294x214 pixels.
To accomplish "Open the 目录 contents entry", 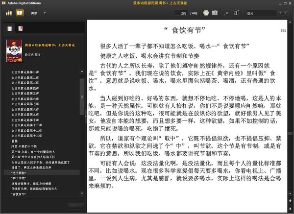I will coord(14,141).
